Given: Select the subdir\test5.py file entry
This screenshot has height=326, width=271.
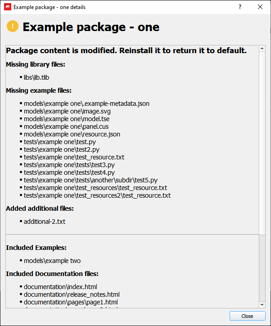Looking at the screenshot, I should tap(90, 180).
